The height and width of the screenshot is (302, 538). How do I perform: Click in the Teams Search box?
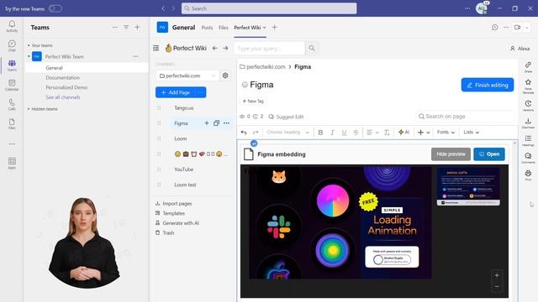[x=269, y=8]
